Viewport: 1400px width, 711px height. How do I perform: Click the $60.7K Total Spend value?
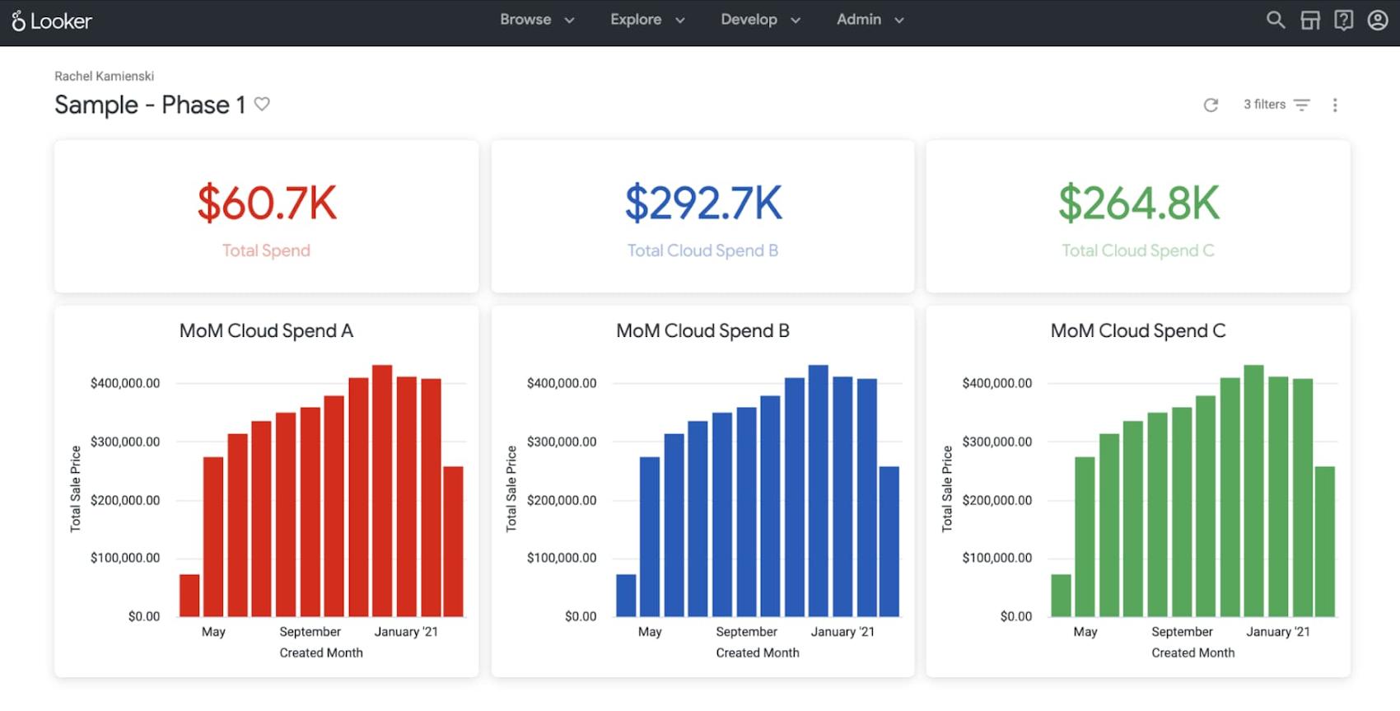click(267, 203)
